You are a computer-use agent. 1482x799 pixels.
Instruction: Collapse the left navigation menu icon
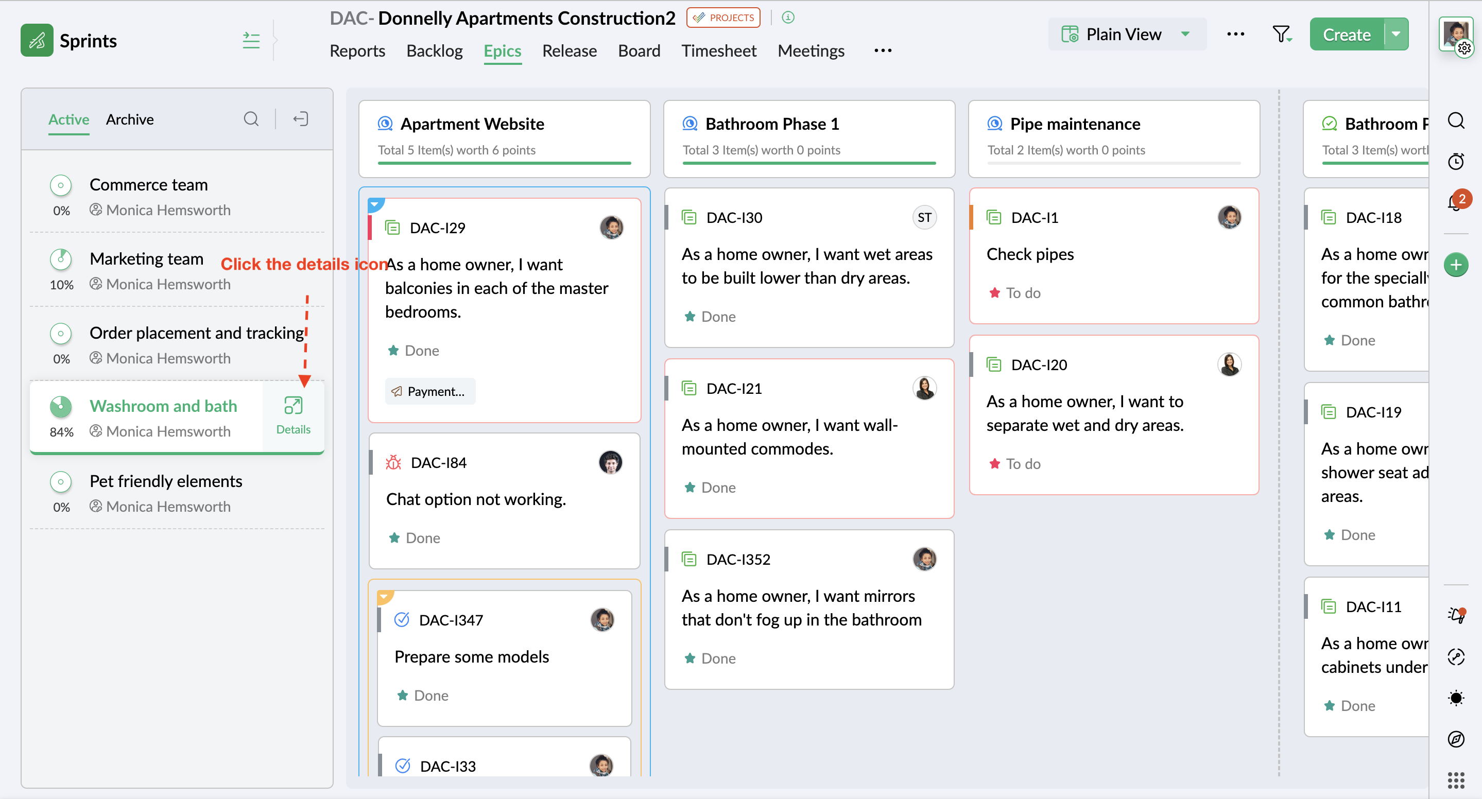point(251,40)
